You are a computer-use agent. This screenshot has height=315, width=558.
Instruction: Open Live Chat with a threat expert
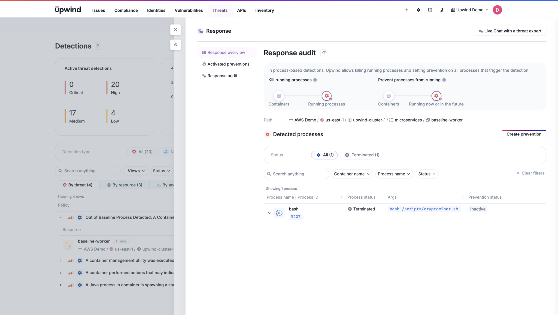click(x=510, y=31)
